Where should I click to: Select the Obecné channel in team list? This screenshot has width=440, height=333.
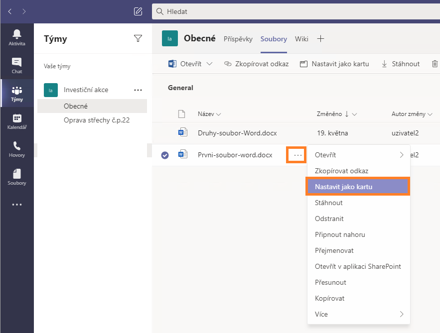pos(92,106)
